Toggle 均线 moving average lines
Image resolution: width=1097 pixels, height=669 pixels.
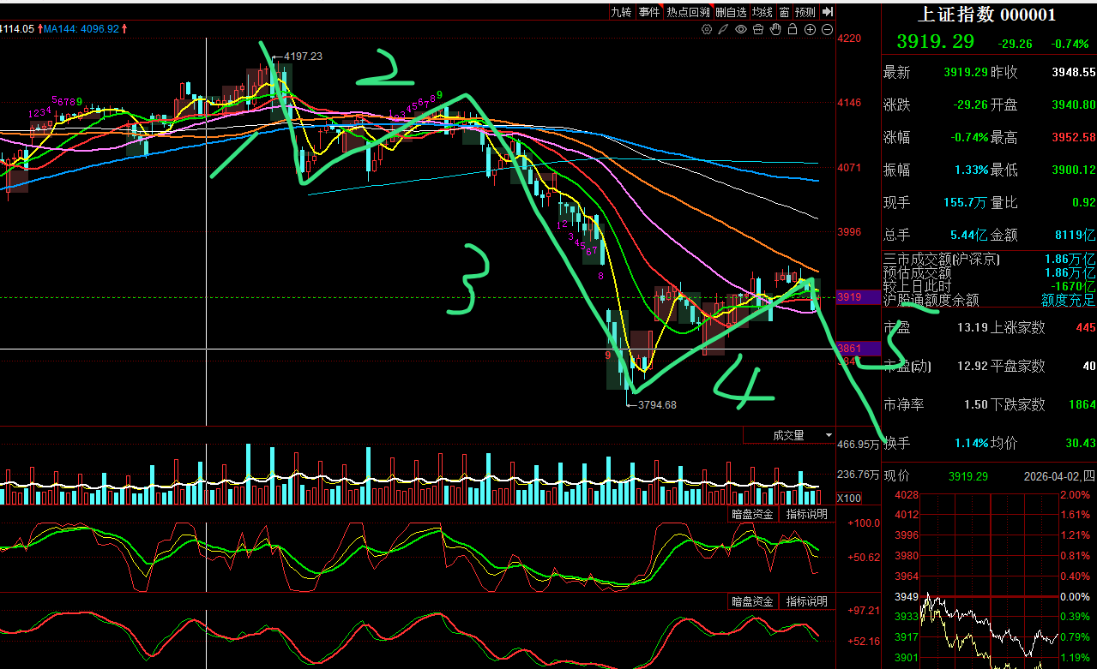[x=762, y=12]
